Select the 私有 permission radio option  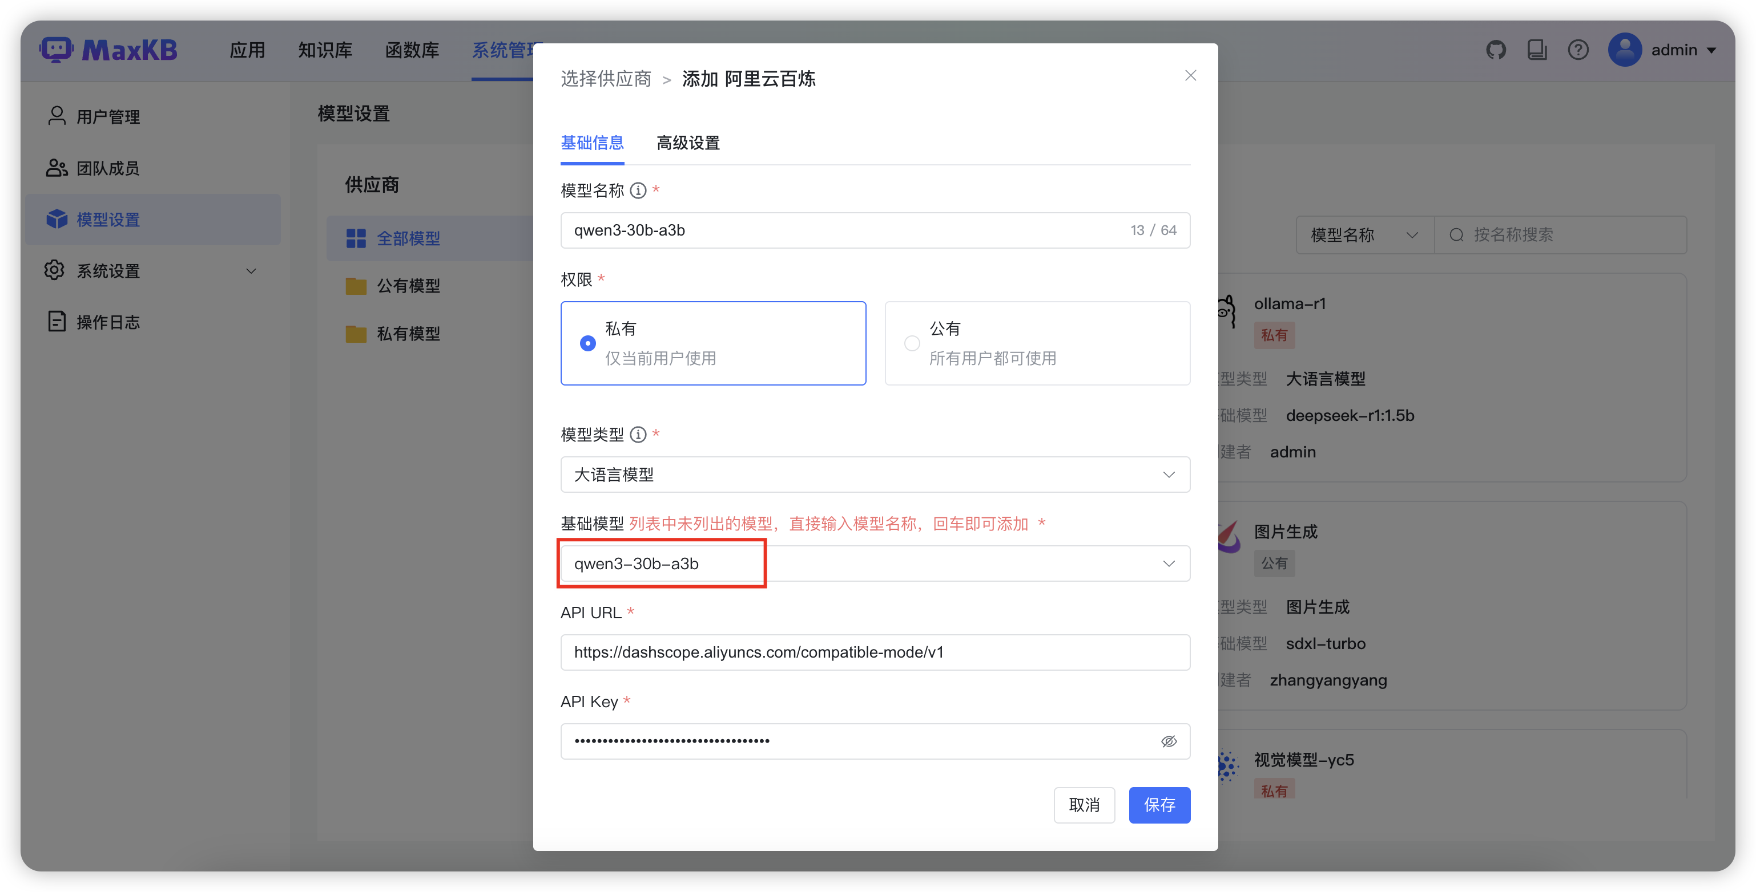point(587,343)
